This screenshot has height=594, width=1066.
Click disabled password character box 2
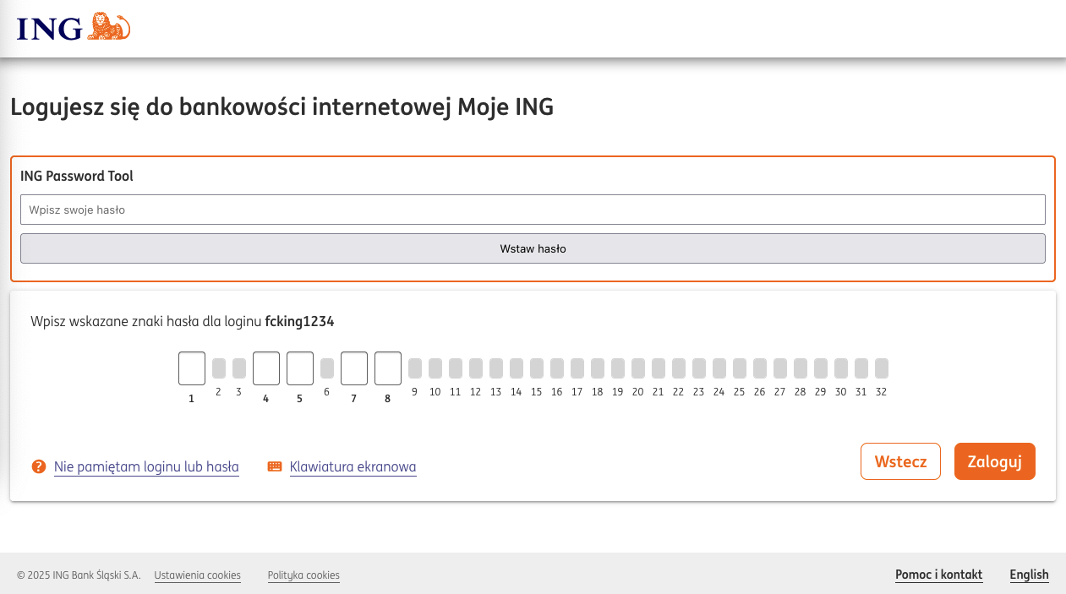point(219,368)
